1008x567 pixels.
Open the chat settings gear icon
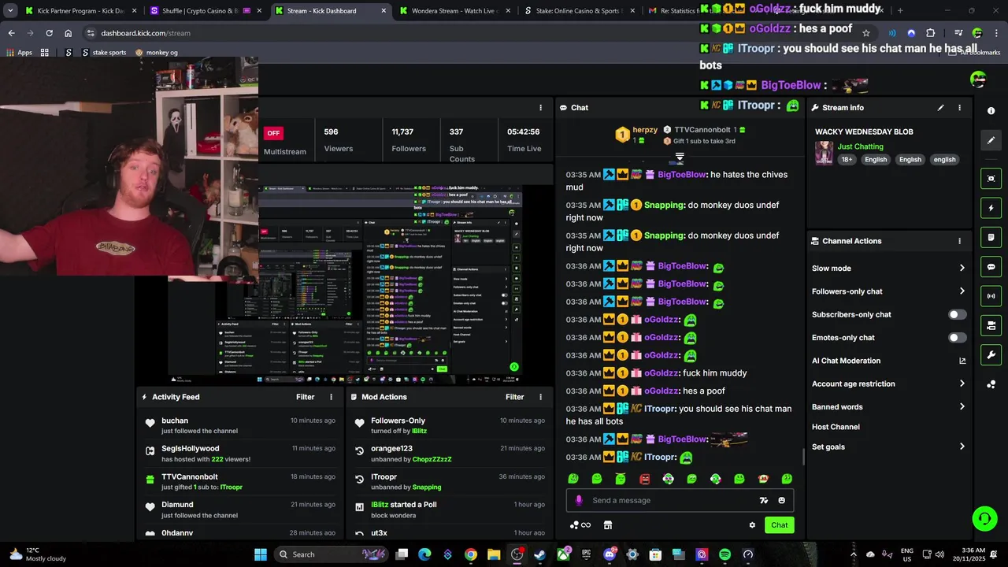[752, 525]
